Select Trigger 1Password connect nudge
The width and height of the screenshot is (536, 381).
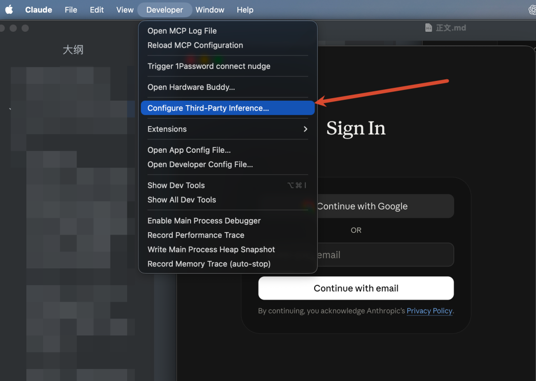[x=228, y=66]
